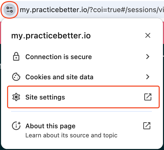Viewport: 164px width, 150px height.
Task: Expand Cookies and site data chevron
Action: [x=148, y=77]
